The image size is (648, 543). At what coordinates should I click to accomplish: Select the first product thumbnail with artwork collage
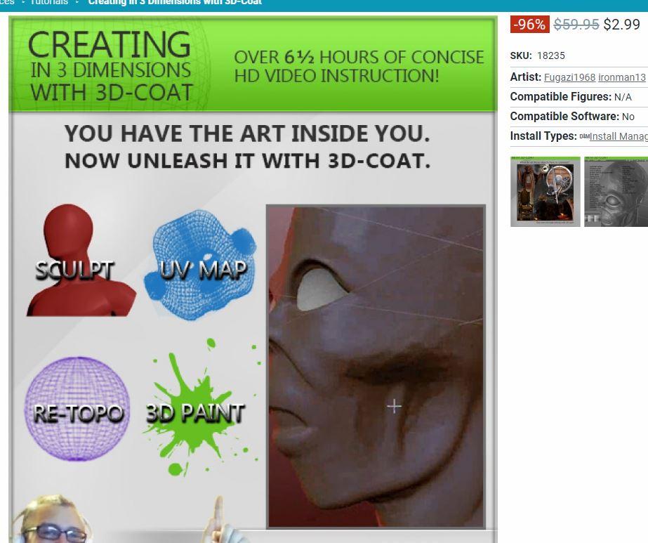click(545, 192)
